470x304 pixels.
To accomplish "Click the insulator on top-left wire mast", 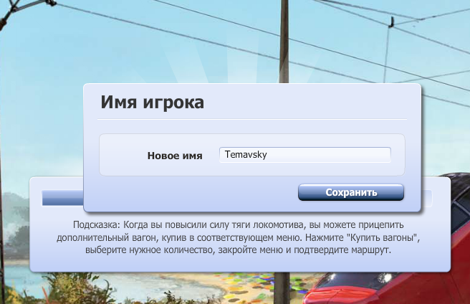I will click(x=51, y=3).
